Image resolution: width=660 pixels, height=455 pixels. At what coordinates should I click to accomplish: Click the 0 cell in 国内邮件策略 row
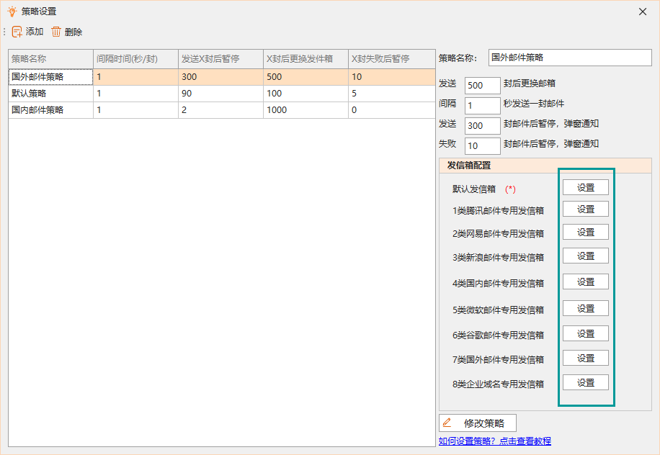coord(391,110)
